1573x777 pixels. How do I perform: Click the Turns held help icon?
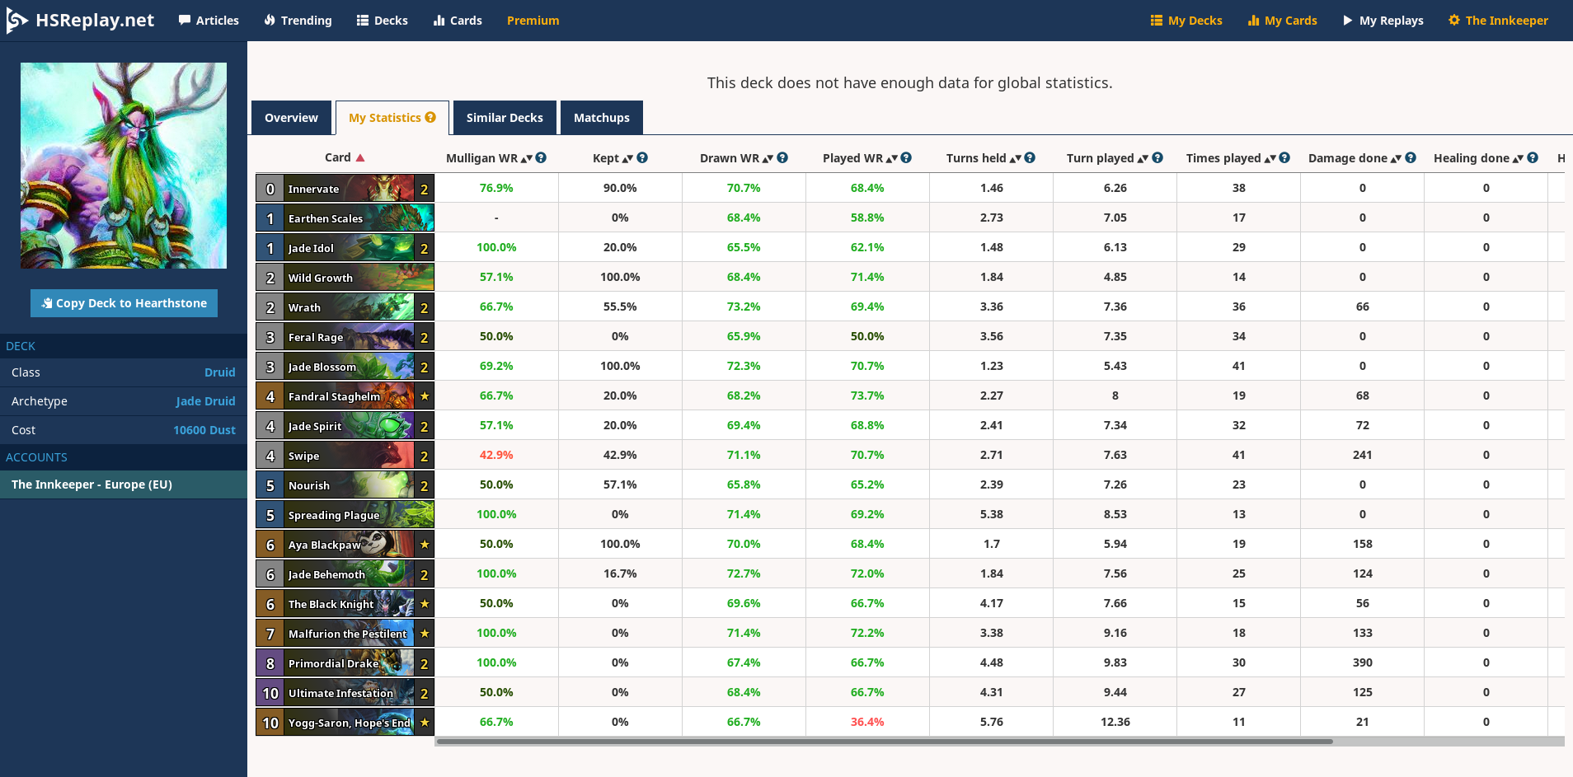click(1030, 157)
